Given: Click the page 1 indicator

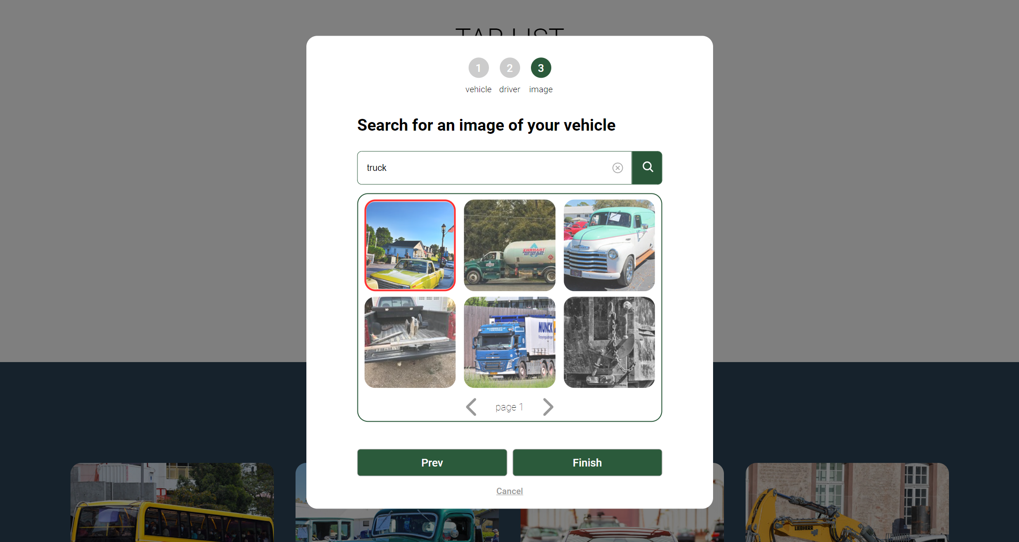Looking at the screenshot, I should [509, 407].
